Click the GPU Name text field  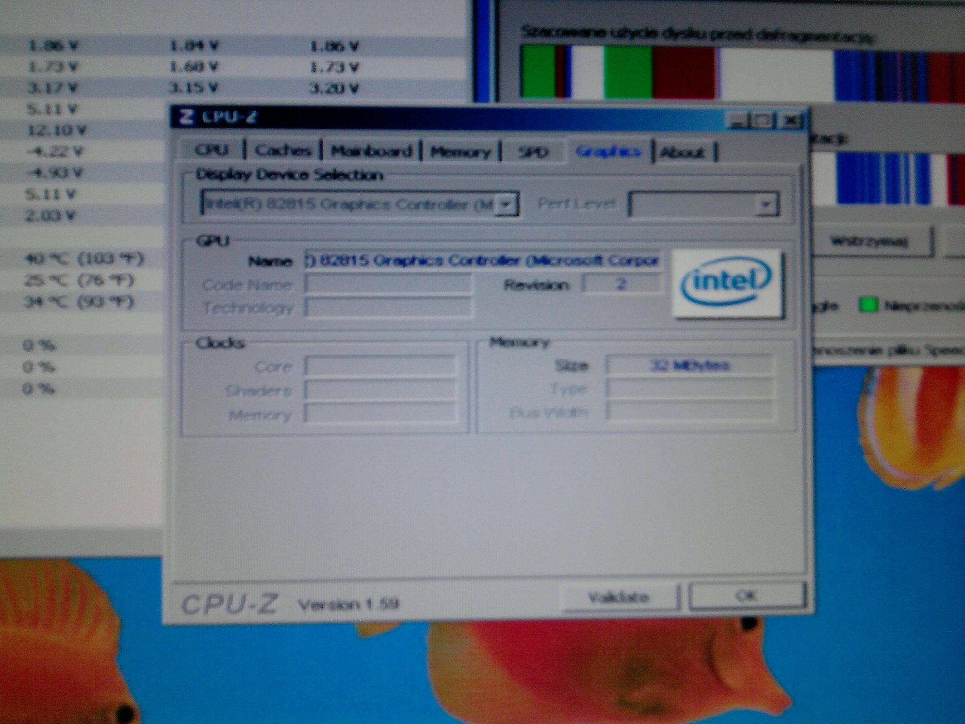pyautogui.click(x=482, y=261)
